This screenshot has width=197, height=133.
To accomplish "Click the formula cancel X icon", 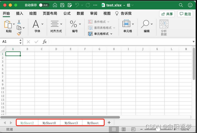I will (x=28, y=42).
